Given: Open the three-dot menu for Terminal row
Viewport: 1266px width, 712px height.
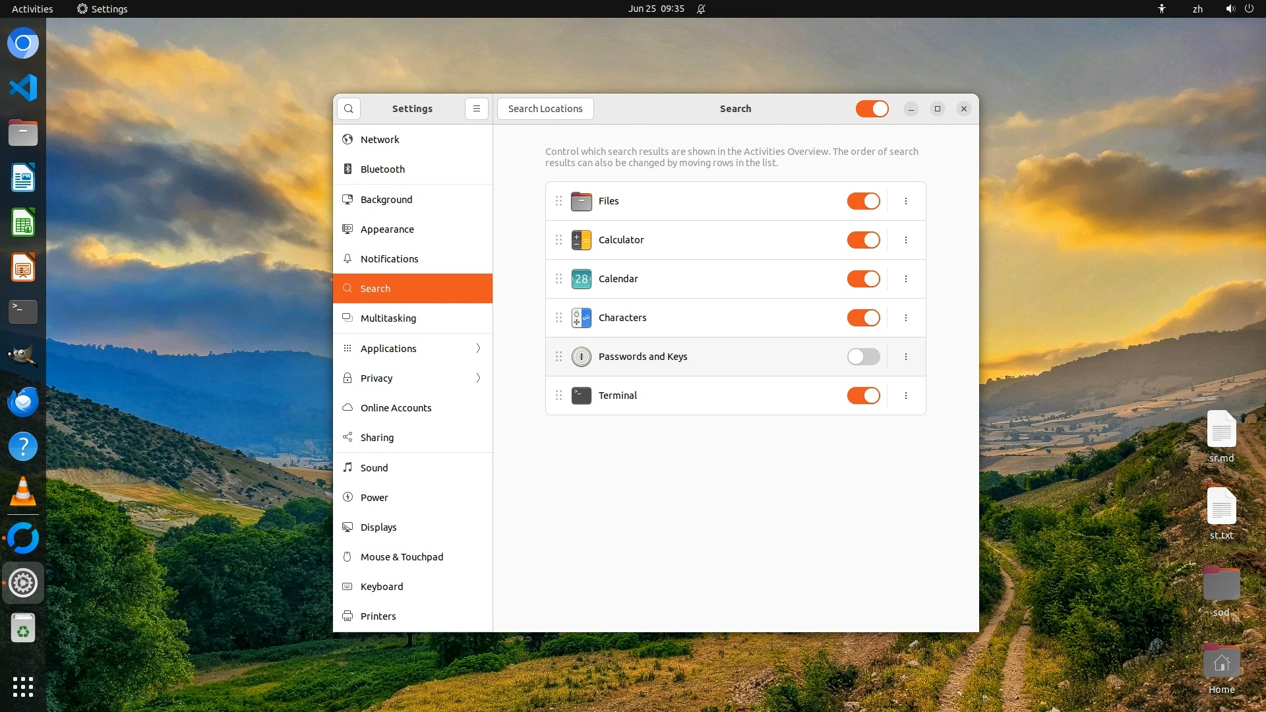Looking at the screenshot, I should 905,396.
